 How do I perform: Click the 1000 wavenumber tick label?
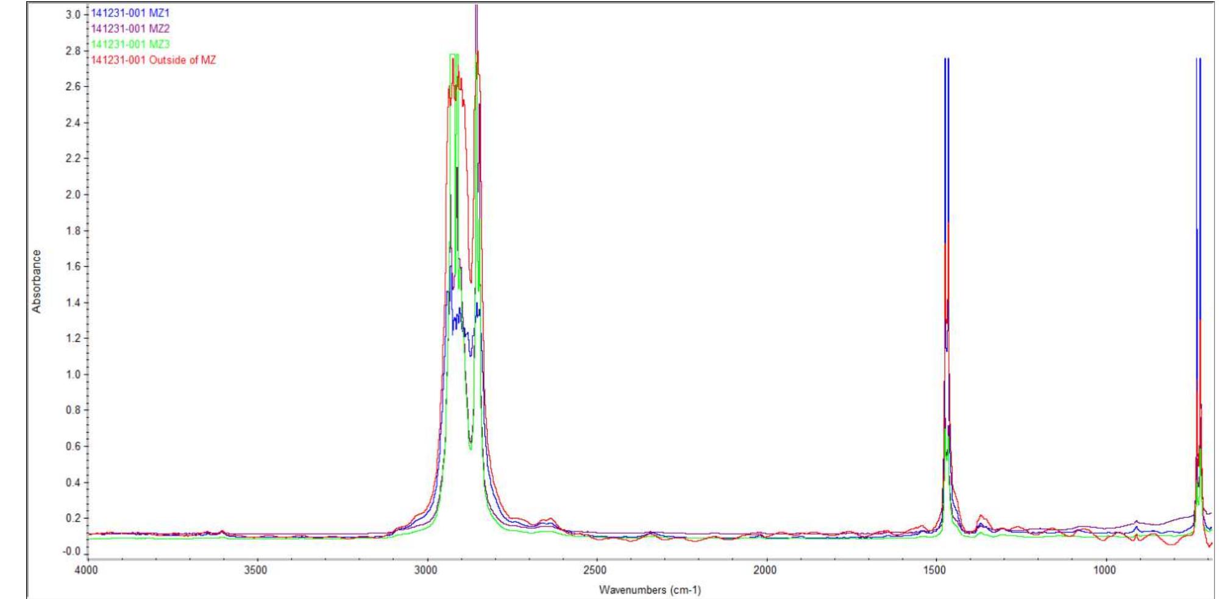coord(1104,570)
